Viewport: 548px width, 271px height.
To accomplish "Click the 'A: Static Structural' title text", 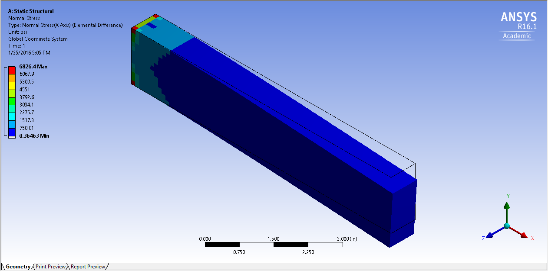I will click(31, 11).
